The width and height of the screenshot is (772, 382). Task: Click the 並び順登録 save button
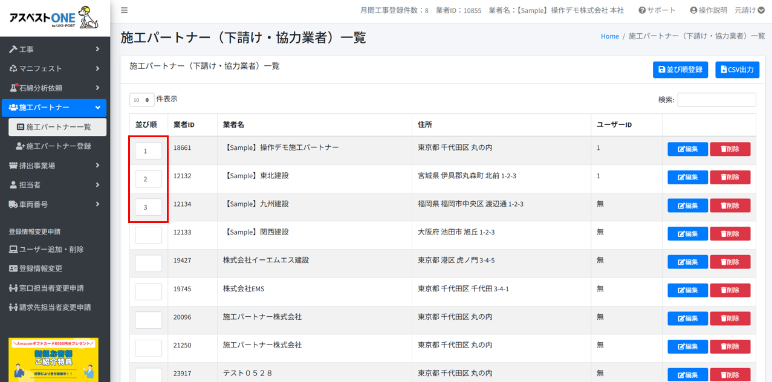tap(680, 70)
